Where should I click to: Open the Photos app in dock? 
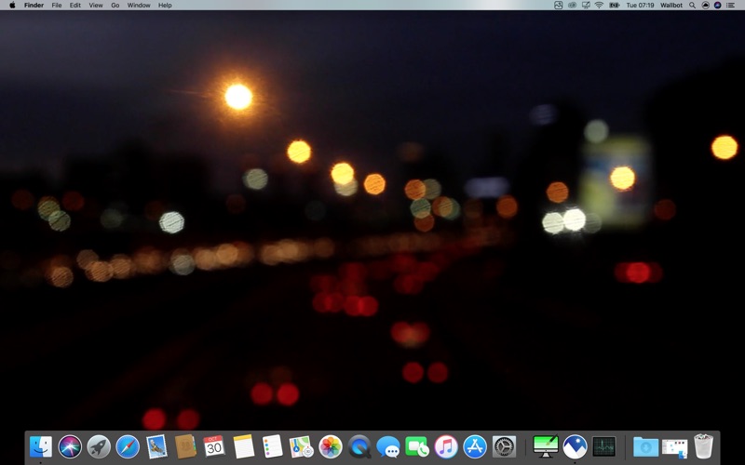coord(331,446)
